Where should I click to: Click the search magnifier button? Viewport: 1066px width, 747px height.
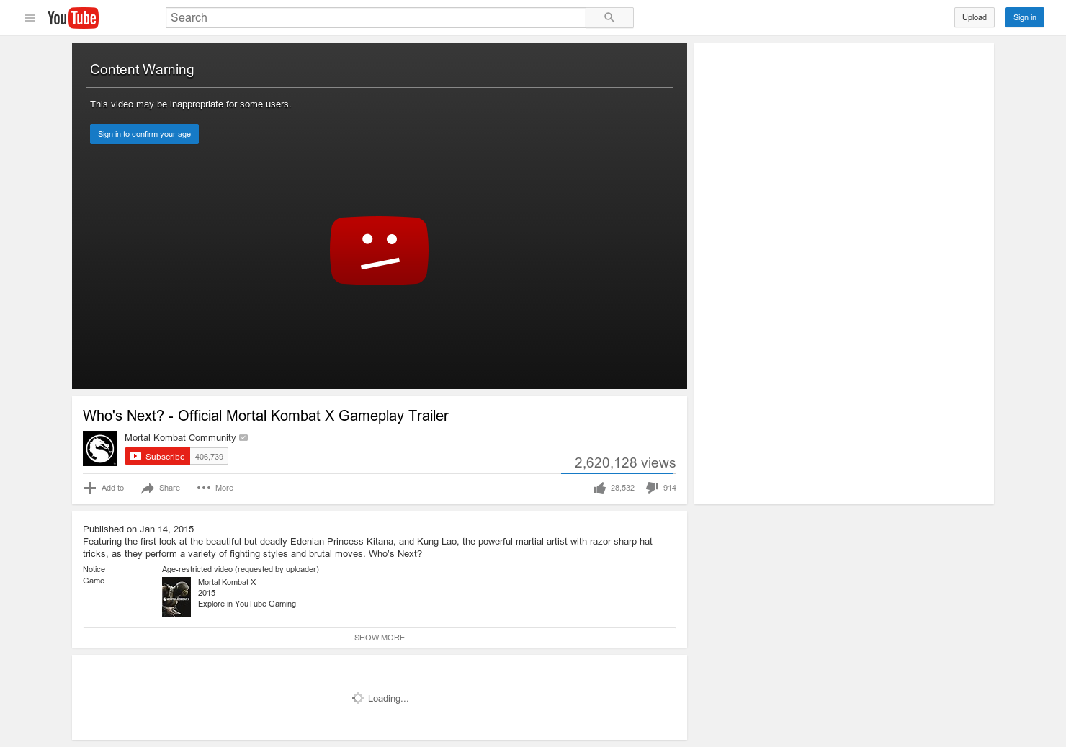(x=609, y=18)
